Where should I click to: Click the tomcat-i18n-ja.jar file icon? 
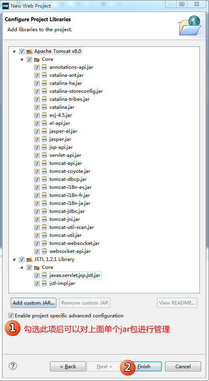tap(44, 204)
